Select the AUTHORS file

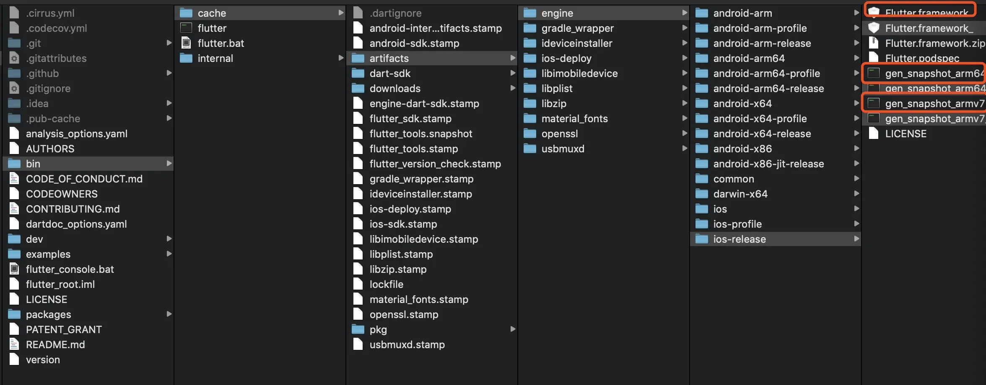pos(88,149)
